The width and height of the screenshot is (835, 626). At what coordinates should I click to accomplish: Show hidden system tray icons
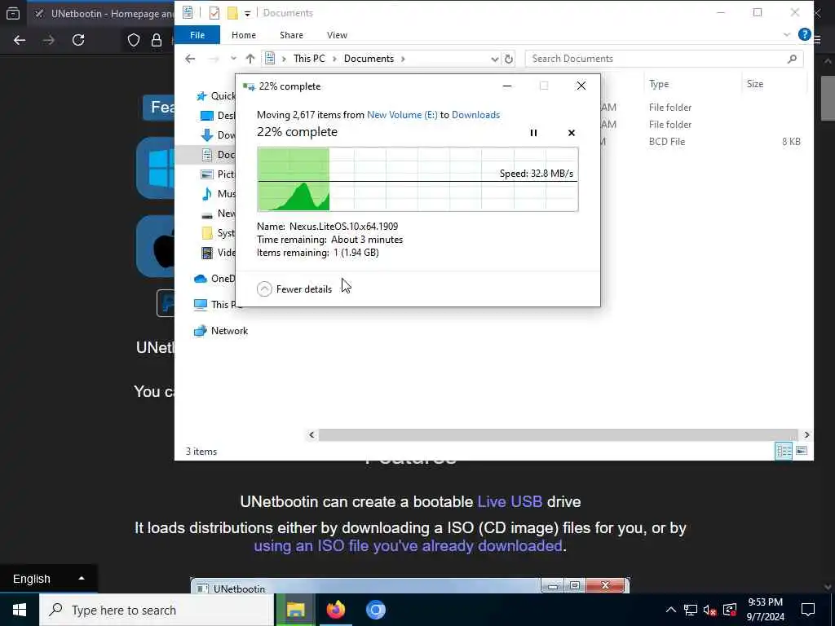(x=671, y=610)
